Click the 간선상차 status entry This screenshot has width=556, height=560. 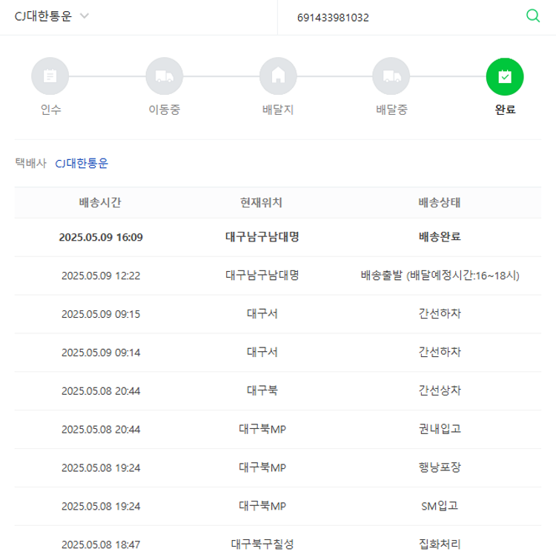pyautogui.click(x=440, y=390)
